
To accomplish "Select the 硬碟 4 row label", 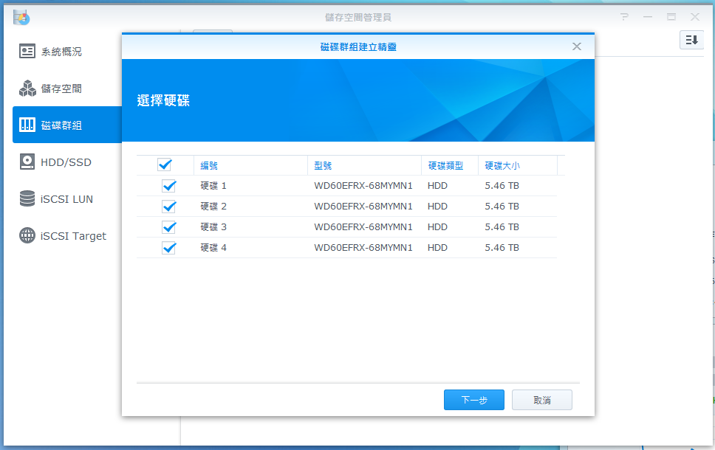I will coord(213,247).
